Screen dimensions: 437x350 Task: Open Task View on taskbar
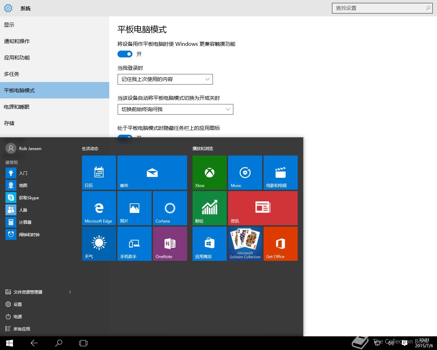(83, 343)
